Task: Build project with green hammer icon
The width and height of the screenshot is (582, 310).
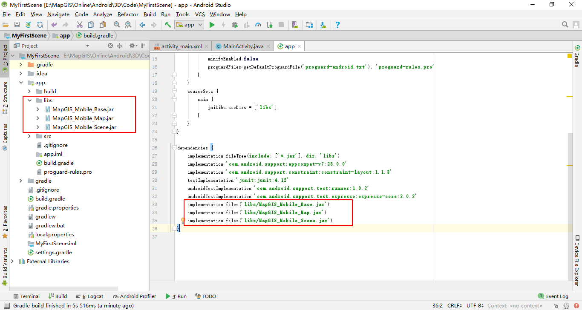Action: tap(168, 25)
